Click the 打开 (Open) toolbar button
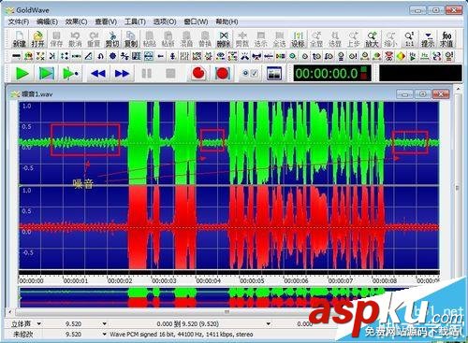The height and width of the screenshot is (343, 468). coord(38,39)
